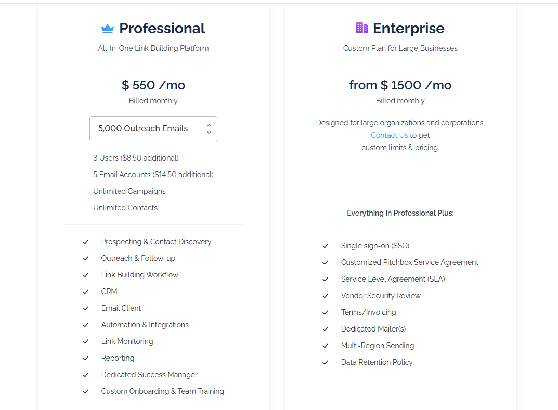The image size is (558, 410).
Task: Click the Professional plan heading
Action: coord(162,29)
